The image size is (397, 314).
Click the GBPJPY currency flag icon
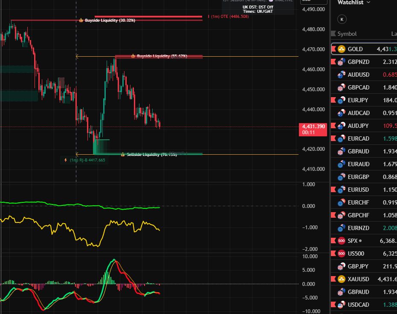342,266
